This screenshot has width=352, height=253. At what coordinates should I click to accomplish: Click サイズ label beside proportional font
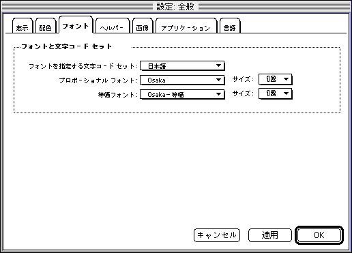tap(243, 79)
